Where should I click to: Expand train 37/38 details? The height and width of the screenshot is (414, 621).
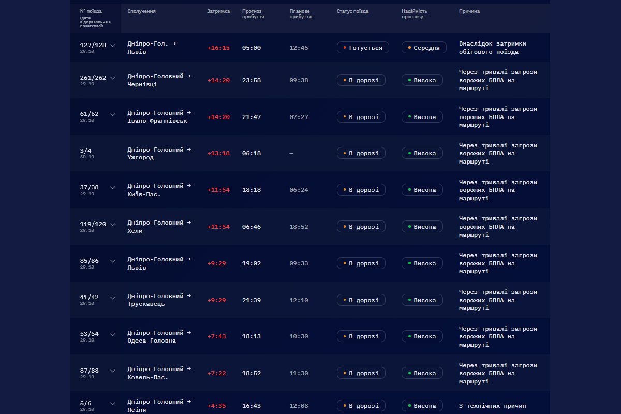pyautogui.click(x=113, y=188)
